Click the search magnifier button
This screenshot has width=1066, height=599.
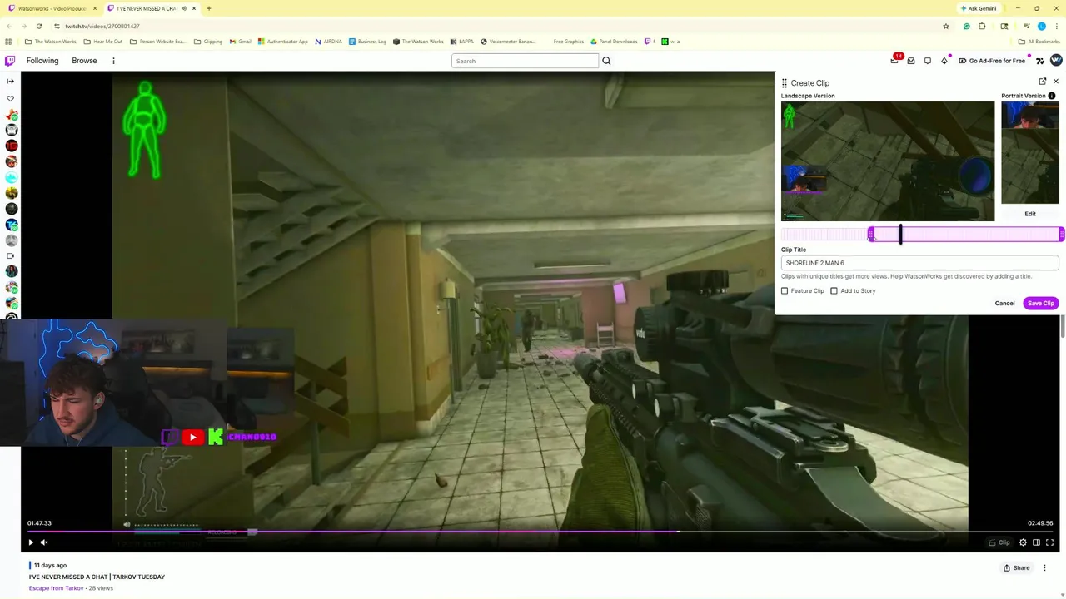(606, 61)
